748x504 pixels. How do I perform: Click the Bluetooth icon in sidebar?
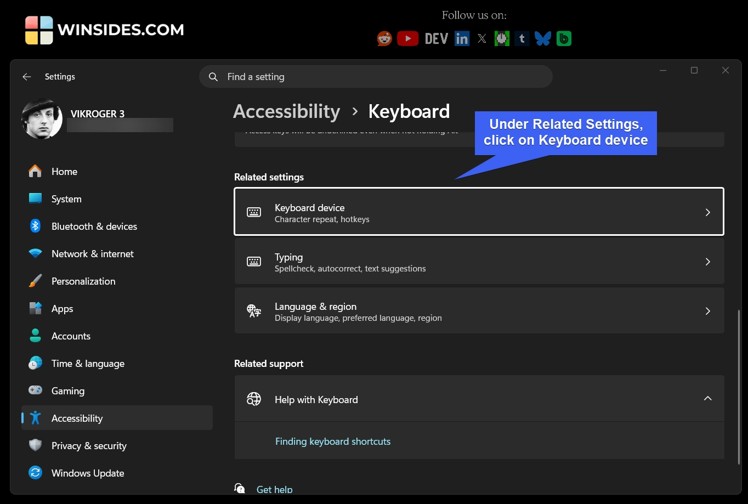[35, 226]
